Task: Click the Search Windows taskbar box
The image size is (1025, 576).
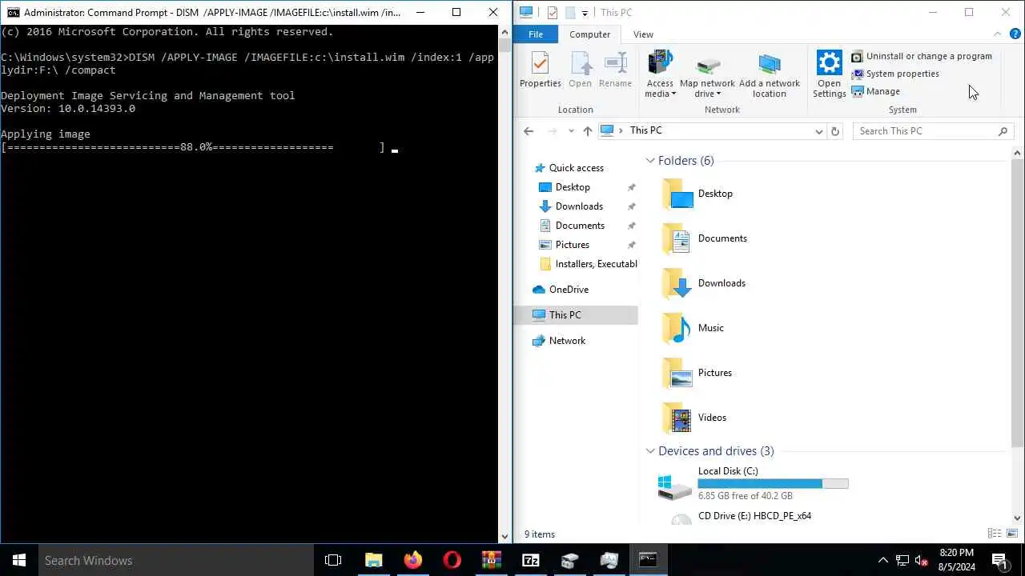Action: 175,560
